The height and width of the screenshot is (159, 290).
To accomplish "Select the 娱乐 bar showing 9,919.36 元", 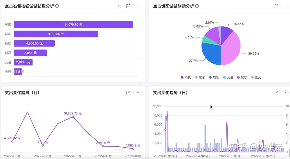I will click(x=56, y=34).
